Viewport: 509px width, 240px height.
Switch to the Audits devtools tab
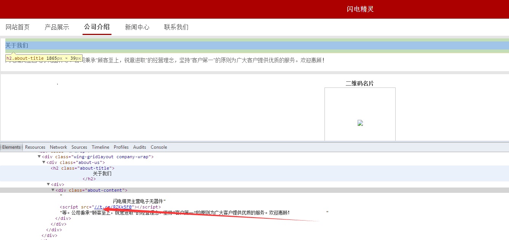click(x=140, y=147)
